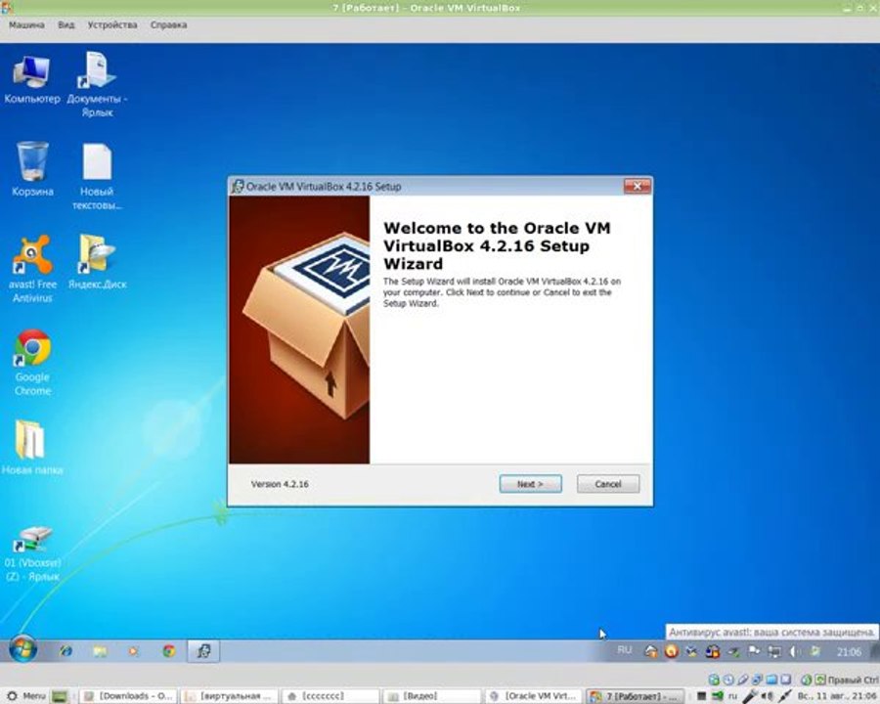Select the Документы - Ярлык desktop shortcut

tap(97, 84)
